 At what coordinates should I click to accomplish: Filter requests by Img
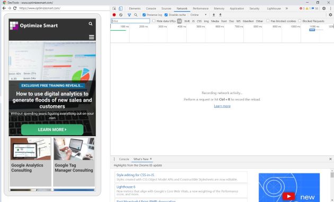tap(206, 21)
